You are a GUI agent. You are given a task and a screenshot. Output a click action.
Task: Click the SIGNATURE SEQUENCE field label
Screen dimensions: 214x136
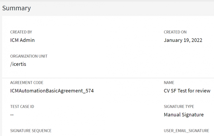[31, 131]
